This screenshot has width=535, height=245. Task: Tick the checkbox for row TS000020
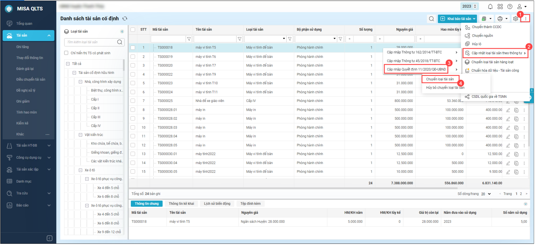133,66
